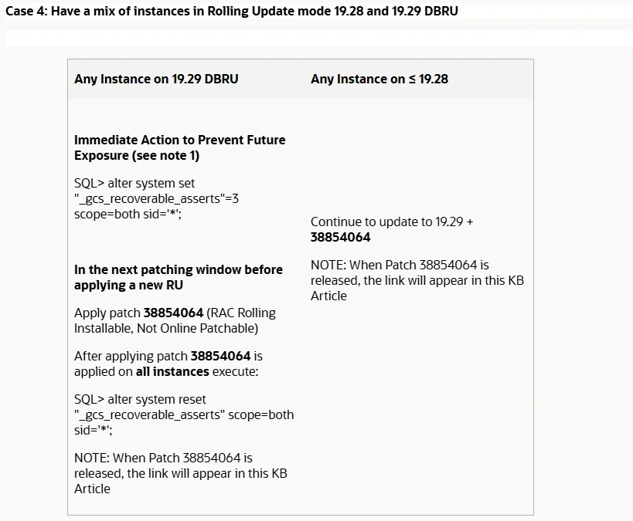Click the 'Any Instance on 19.29 DBRU' column header
The height and width of the screenshot is (521, 633).
pyautogui.click(x=156, y=79)
